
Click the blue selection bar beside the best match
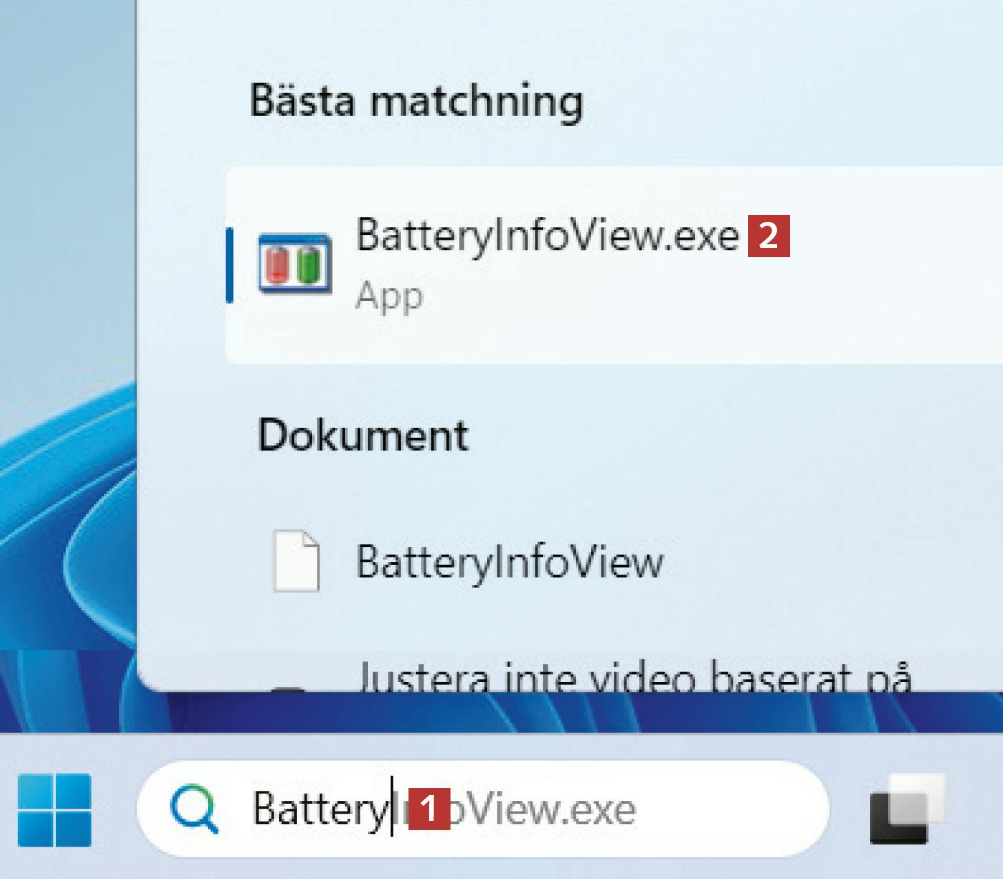click(x=229, y=265)
